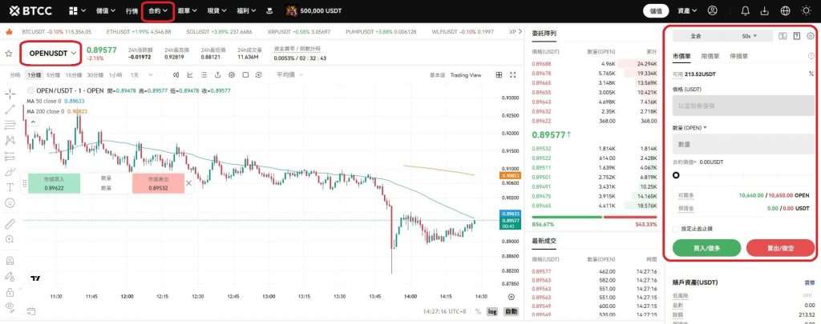The width and height of the screenshot is (821, 324).
Task: Expand the 50x leverage dropdown
Action: pyautogui.click(x=749, y=36)
